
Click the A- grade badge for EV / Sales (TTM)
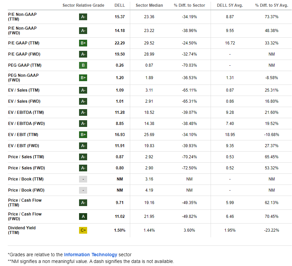click(x=83, y=90)
